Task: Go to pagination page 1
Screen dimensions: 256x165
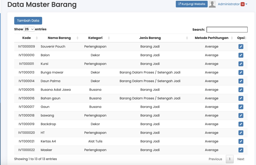Action: point(229,159)
